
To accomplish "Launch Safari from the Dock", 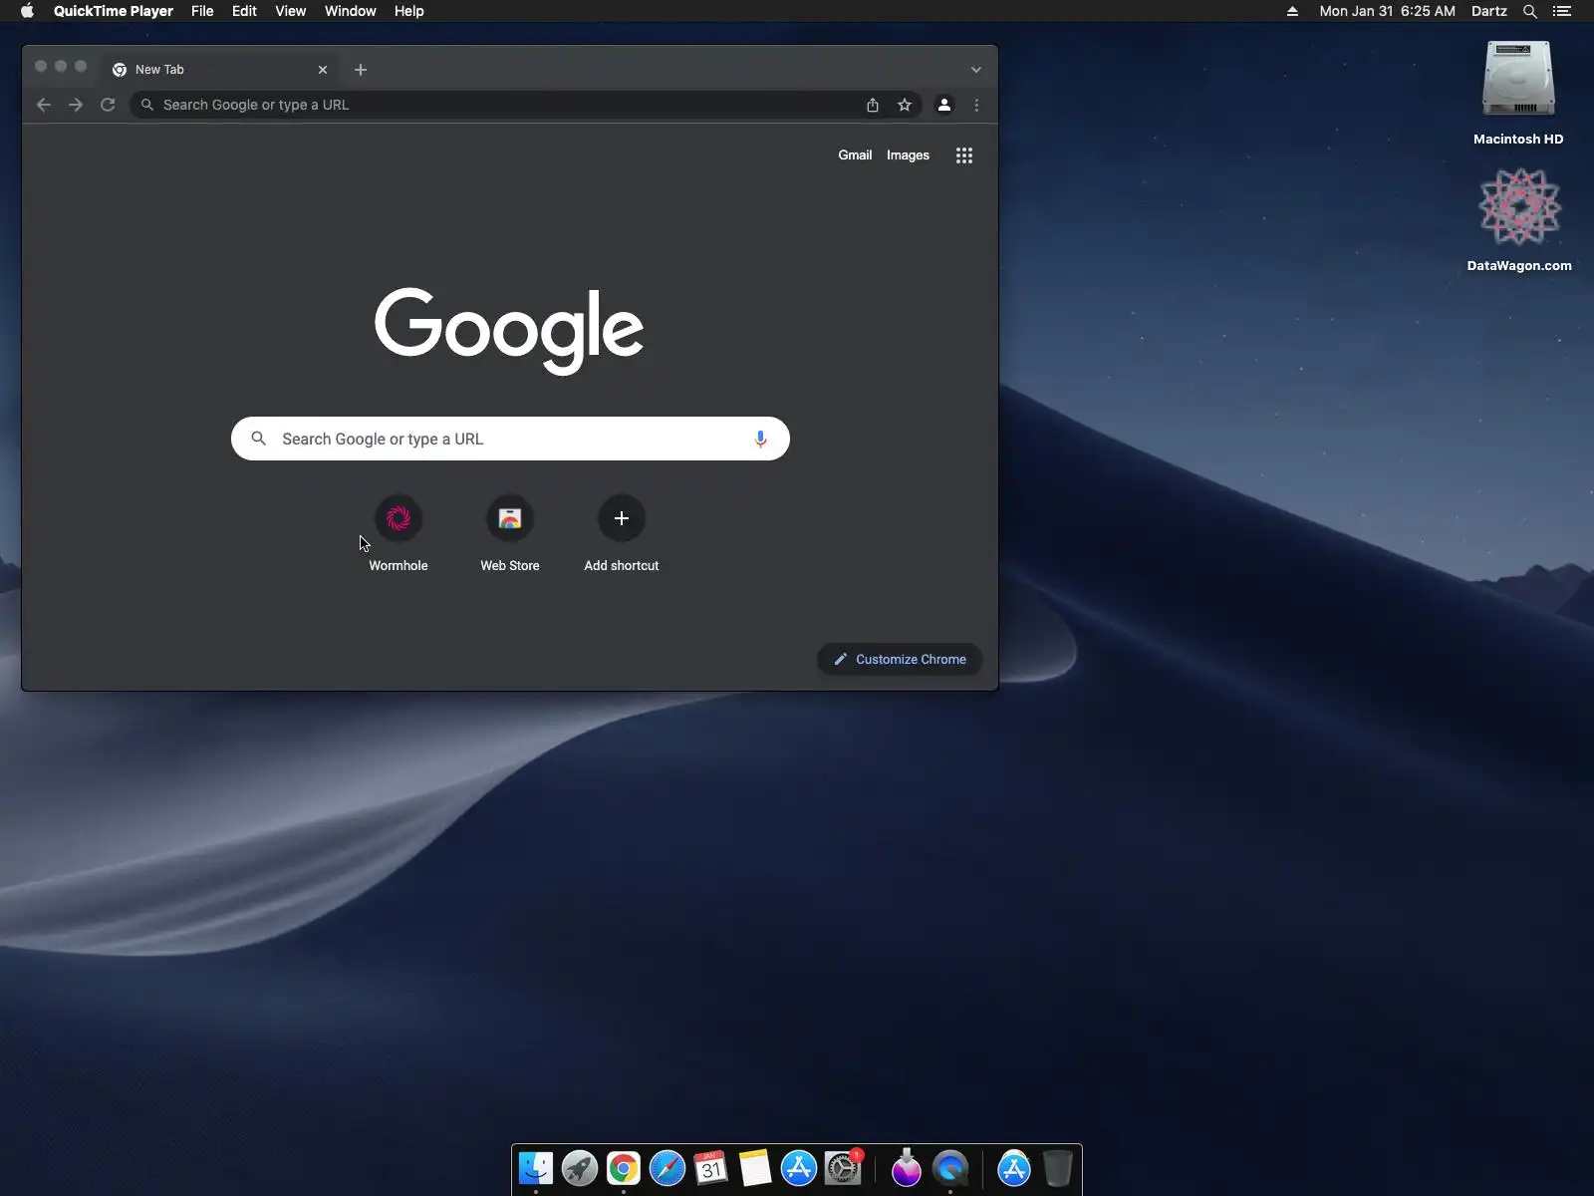I will coord(667,1168).
